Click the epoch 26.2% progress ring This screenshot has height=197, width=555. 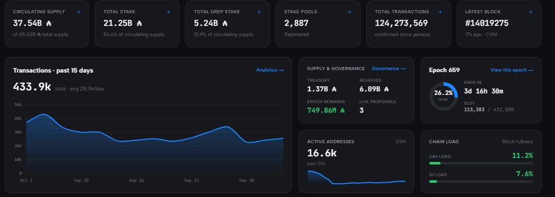click(x=444, y=96)
